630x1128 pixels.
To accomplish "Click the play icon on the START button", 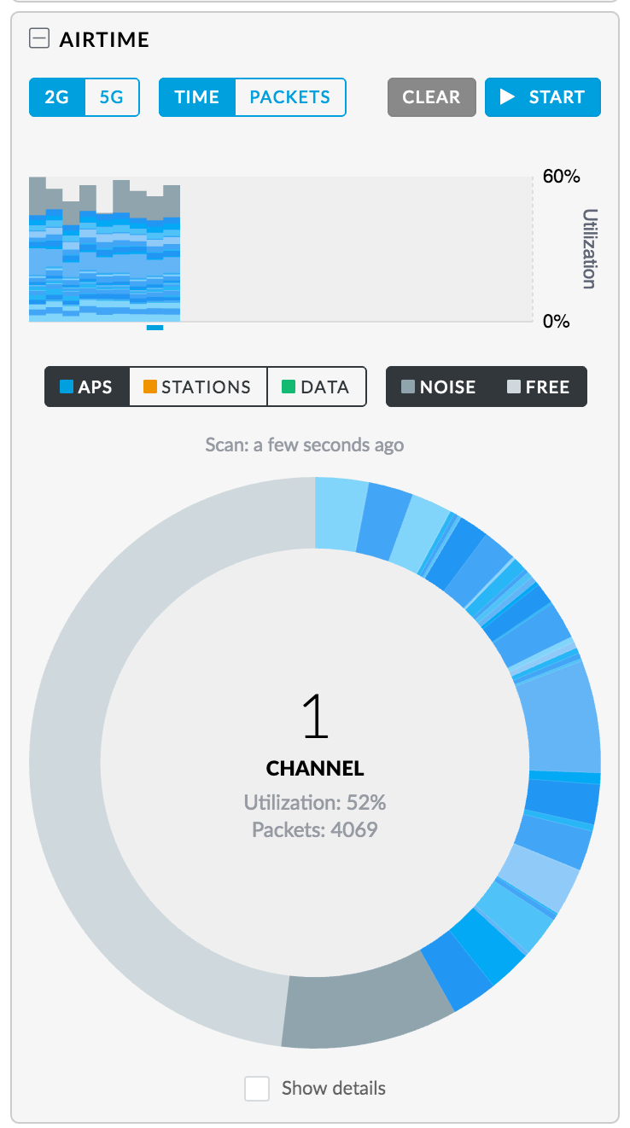I will click(x=510, y=97).
